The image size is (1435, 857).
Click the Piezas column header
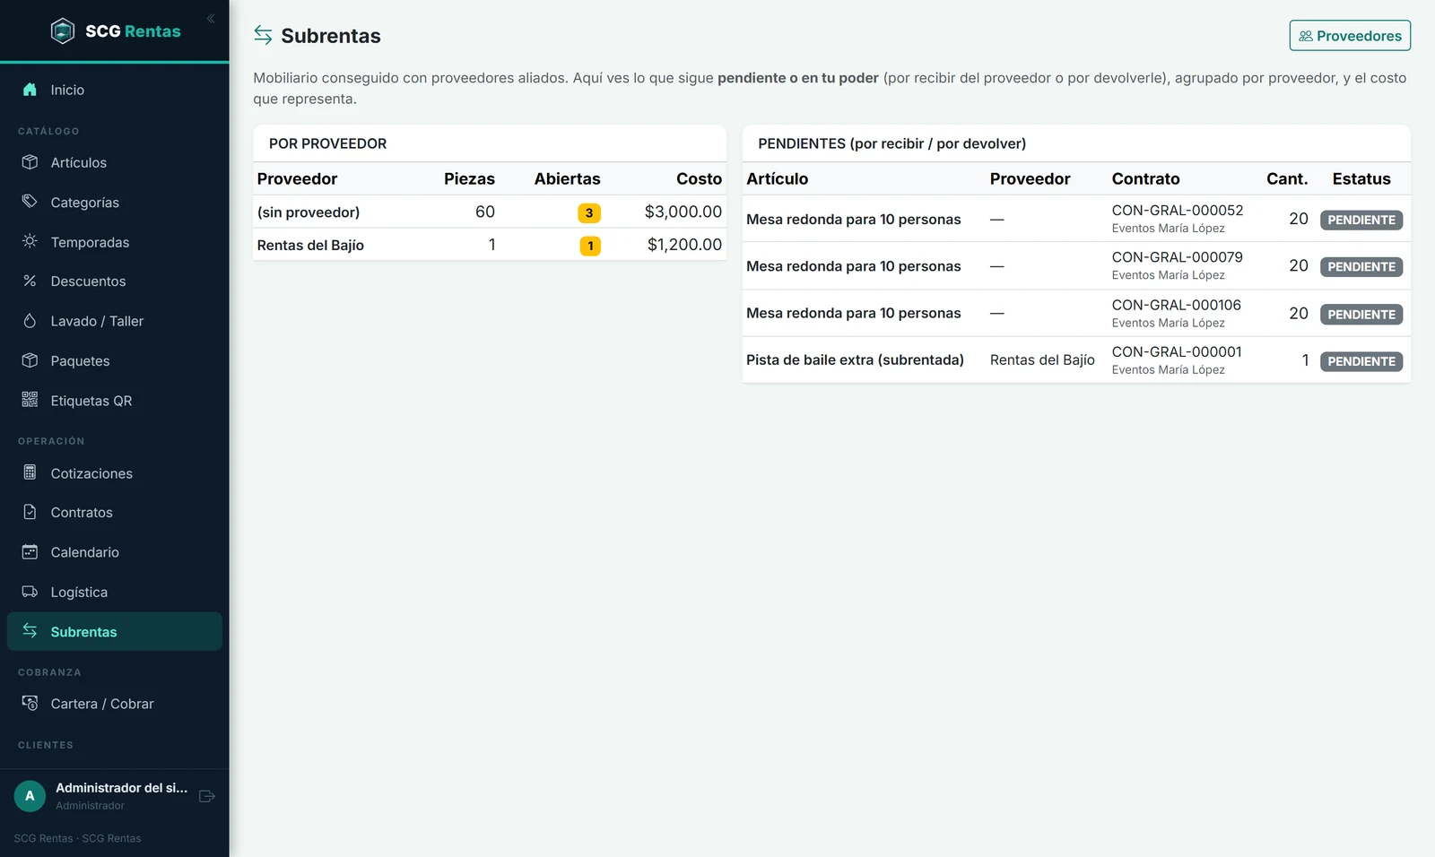[469, 179]
